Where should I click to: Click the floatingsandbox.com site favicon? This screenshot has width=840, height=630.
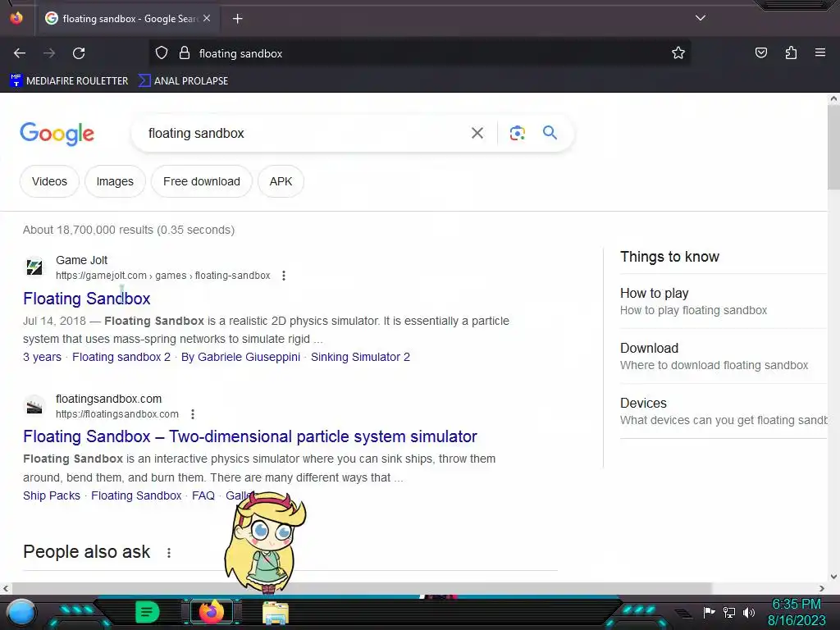click(34, 405)
